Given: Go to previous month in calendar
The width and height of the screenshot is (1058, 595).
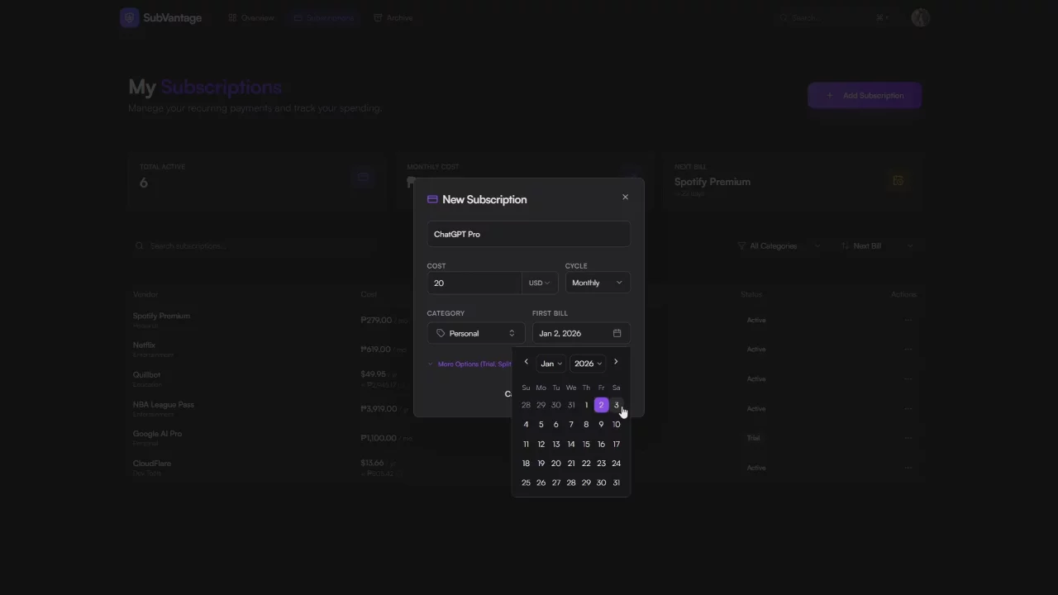Looking at the screenshot, I should pyautogui.click(x=526, y=362).
